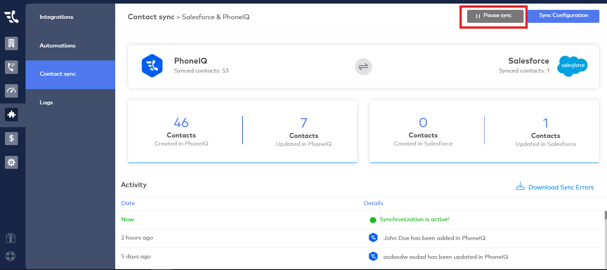
Task: Click the gift box icon
Action: pos(10,238)
